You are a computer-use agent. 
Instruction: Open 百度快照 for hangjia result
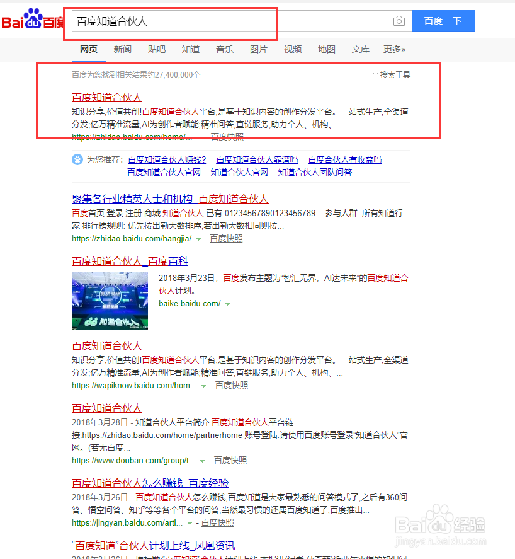click(226, 238)
